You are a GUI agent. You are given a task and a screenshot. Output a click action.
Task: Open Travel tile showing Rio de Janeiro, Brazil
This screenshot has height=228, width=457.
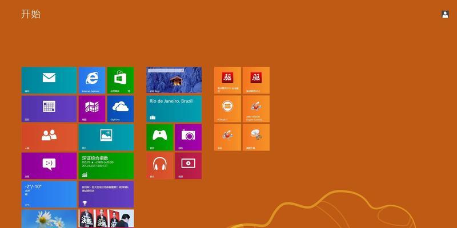[174, 109]
